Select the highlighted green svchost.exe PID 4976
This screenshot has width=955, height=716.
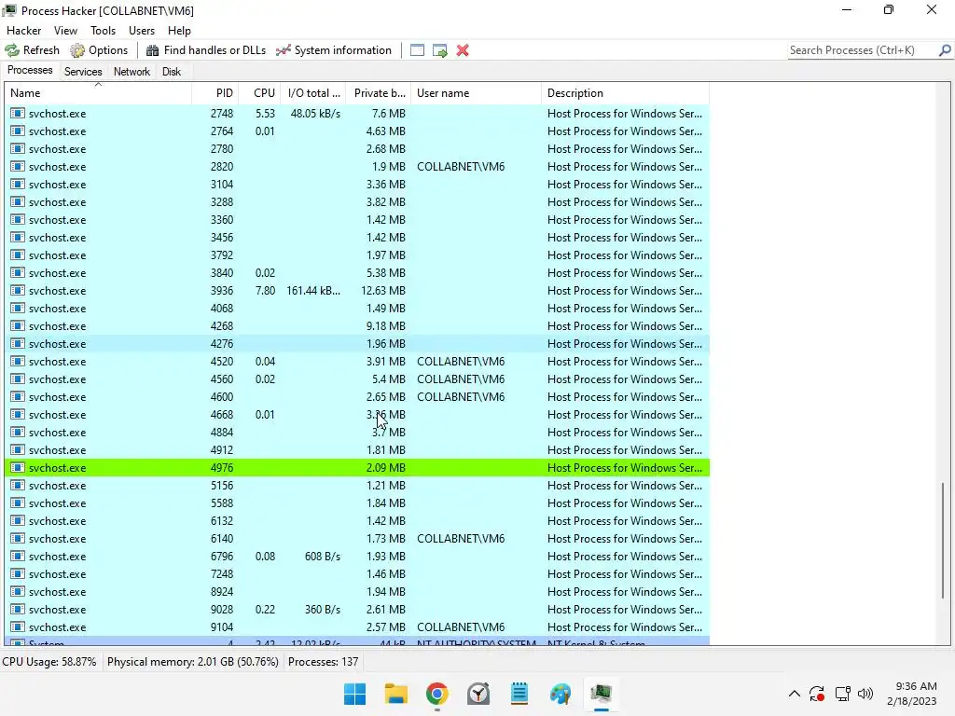[357, 468]
